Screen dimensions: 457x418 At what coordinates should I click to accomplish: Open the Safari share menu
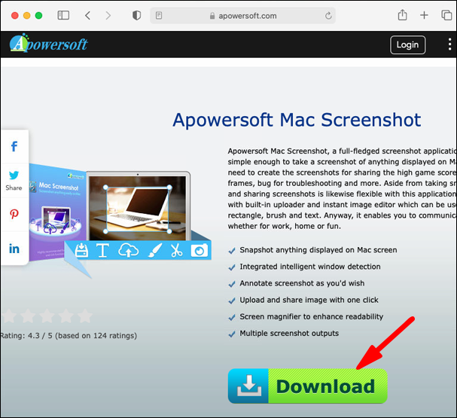[402, 15]
